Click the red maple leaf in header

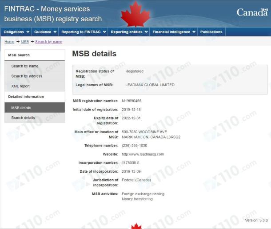(x=135, y=14)
